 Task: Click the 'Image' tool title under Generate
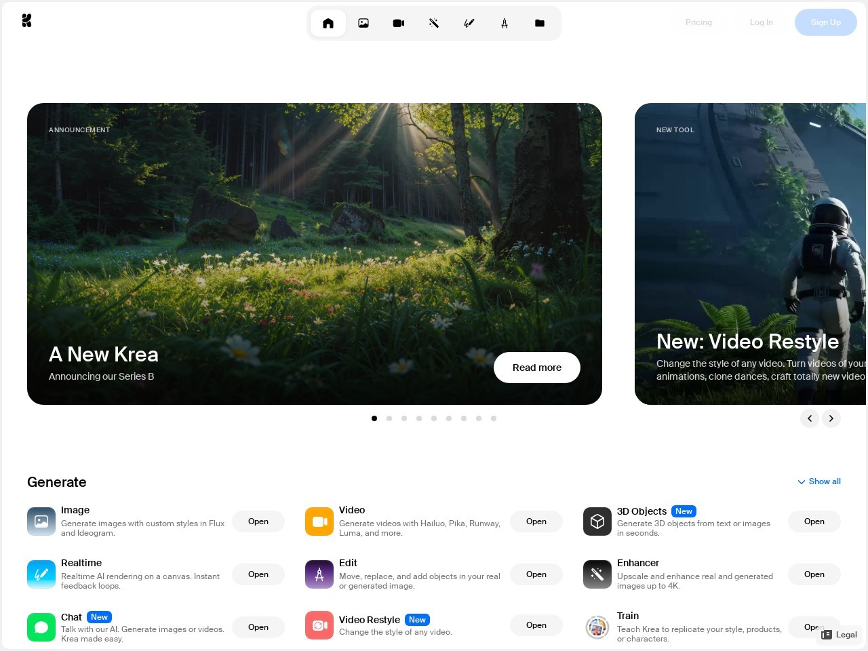pos(75,510)
